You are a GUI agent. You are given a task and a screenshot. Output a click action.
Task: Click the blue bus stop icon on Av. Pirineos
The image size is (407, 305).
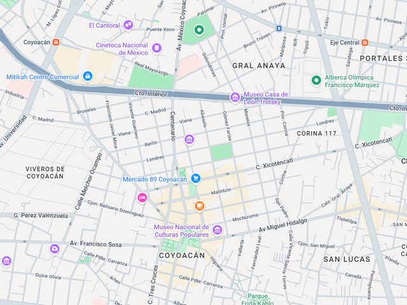point(279,28)
